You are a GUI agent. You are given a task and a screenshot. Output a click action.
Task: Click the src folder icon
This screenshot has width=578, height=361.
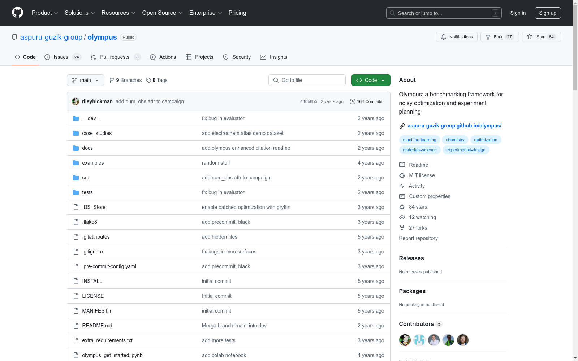tap(76, 178)
